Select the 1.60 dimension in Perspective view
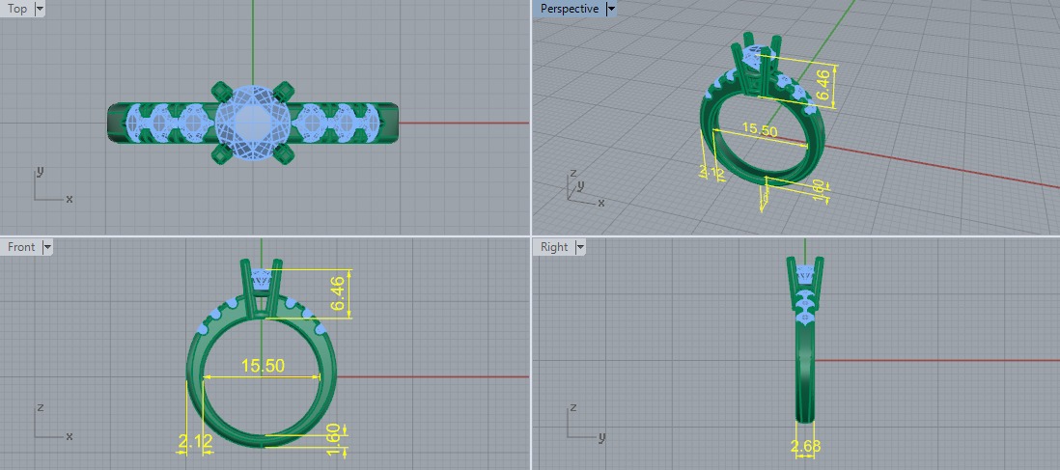 coord(817,190)
